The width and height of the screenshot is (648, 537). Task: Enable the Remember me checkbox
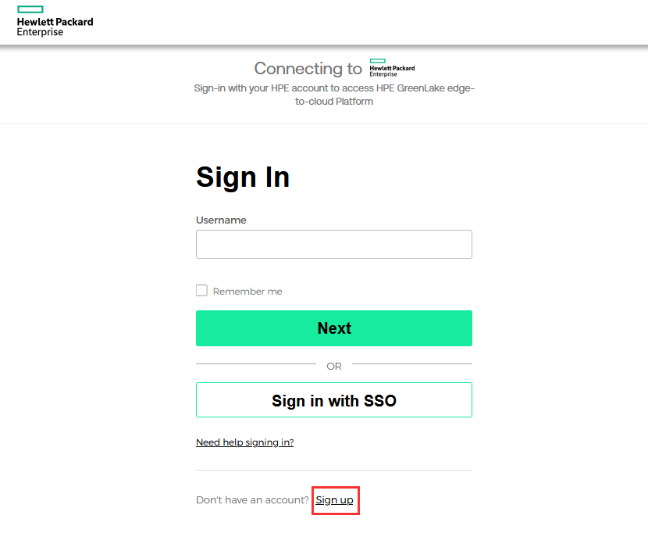pos(201,291)
